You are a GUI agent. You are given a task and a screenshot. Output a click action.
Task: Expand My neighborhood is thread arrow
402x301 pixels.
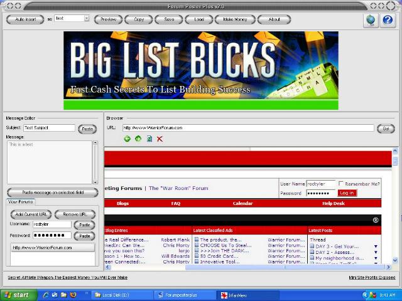tap(376, 258)
